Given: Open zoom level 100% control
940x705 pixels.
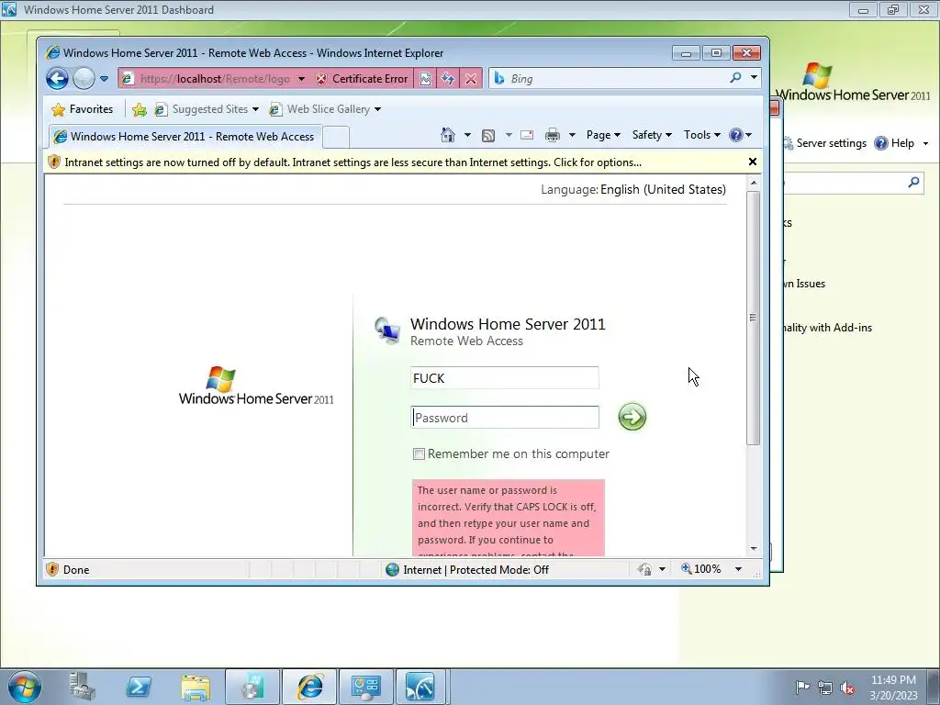Looking at the screenshot, I should [701, 569].
